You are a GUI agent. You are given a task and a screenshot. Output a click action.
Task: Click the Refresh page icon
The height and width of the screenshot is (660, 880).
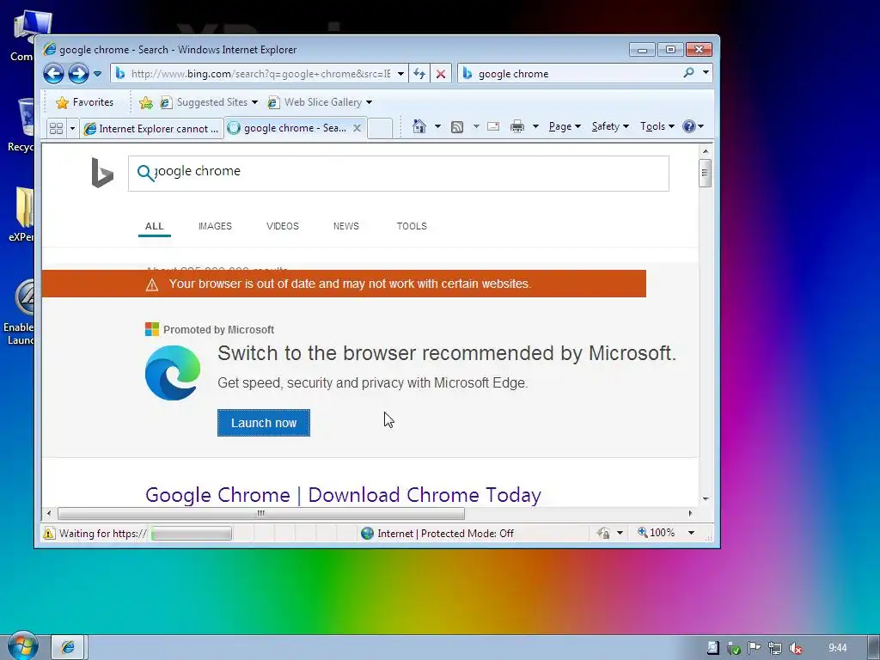(x=419, y=74)
